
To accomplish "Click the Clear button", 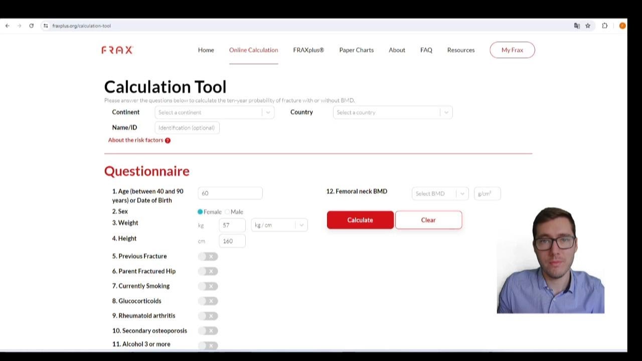I will pos(428,220).
